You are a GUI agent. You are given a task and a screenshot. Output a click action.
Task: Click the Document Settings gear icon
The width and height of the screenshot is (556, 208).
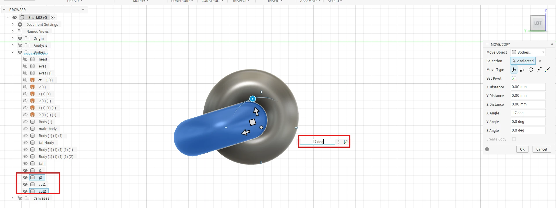click(x=20, y=24)
